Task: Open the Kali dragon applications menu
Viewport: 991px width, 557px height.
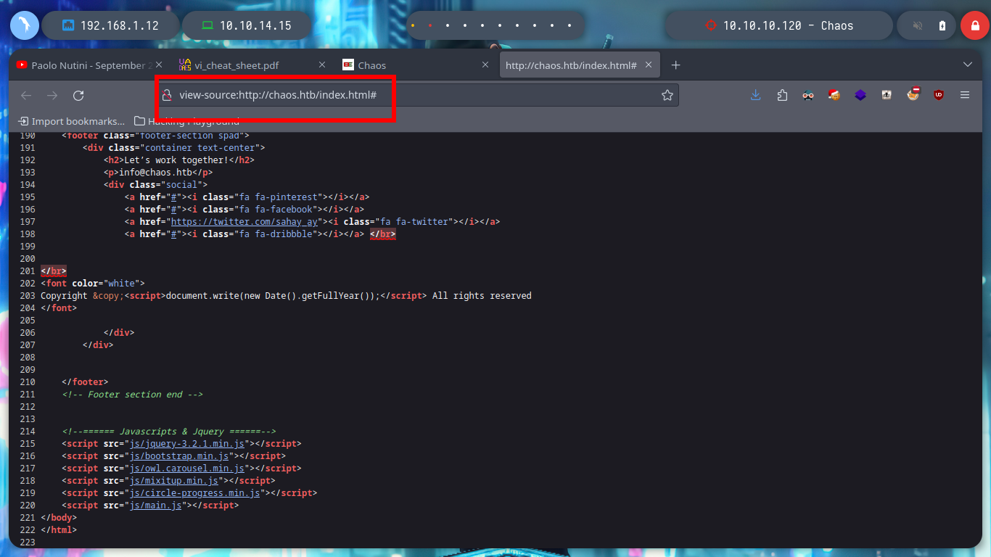Action: pyautogui.click(x=24, y=25)
